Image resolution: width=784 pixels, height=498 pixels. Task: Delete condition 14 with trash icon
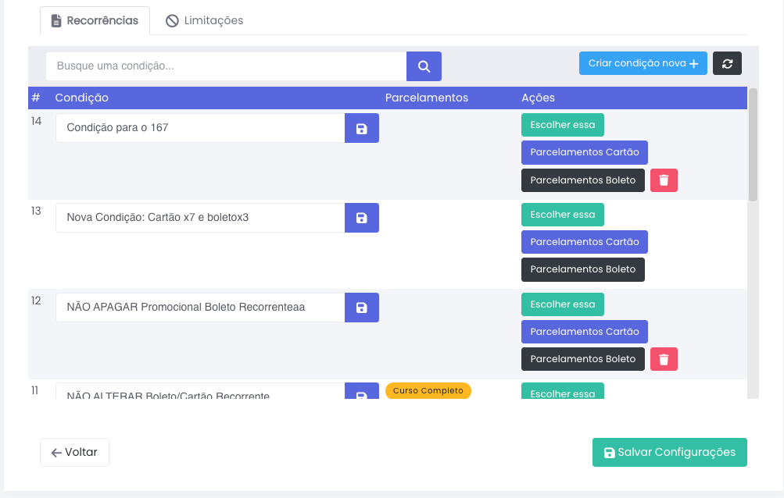664,180
